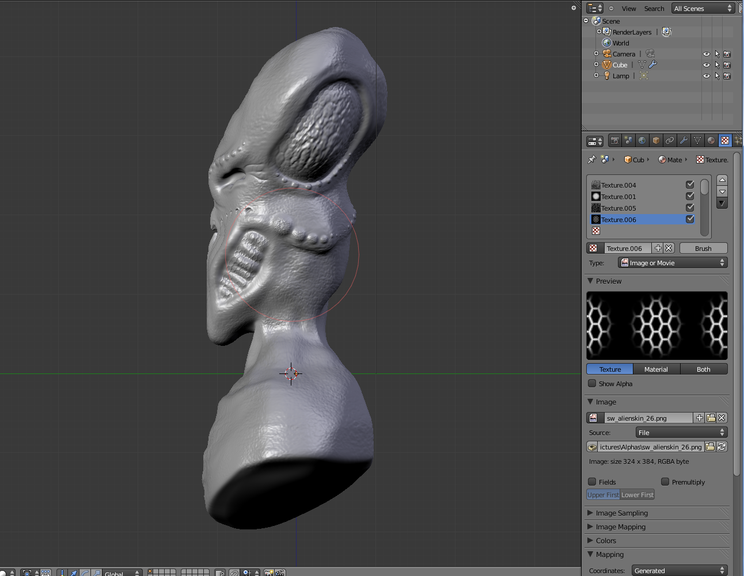Open the Coordinates Generated dropdown
Screen dimensions: 744x576
click(680, 570)
